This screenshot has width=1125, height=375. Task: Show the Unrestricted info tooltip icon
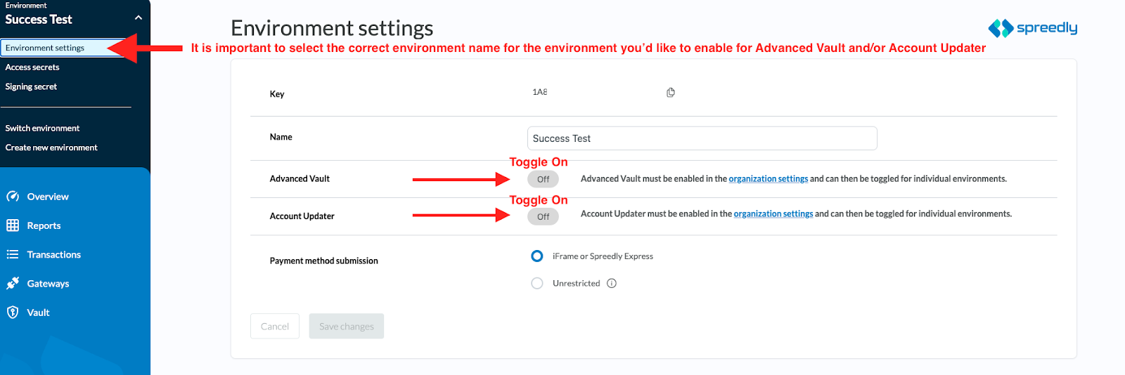pos(612,284)
